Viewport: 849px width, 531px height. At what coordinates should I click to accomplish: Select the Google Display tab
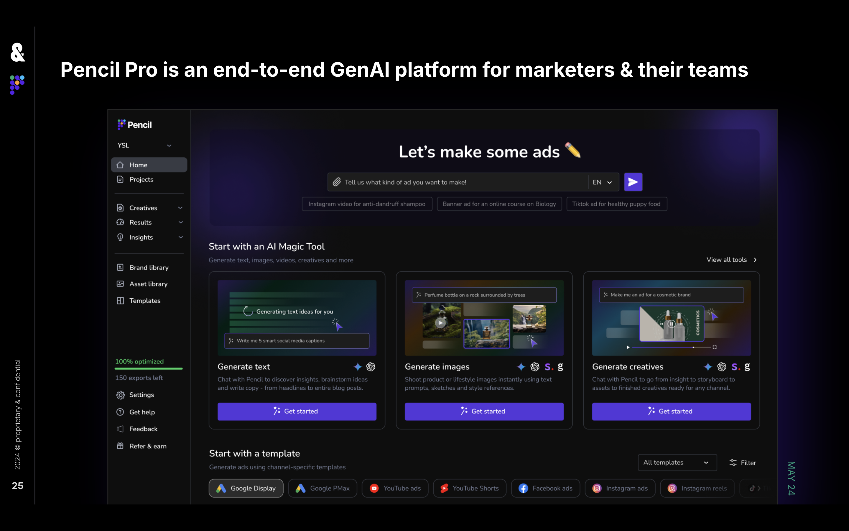(x=246, y=488)
